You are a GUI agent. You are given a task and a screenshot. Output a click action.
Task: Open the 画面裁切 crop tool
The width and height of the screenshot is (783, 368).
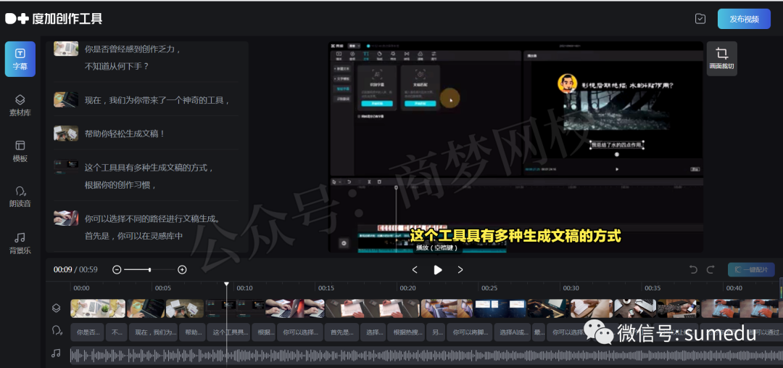pos(721,59)
